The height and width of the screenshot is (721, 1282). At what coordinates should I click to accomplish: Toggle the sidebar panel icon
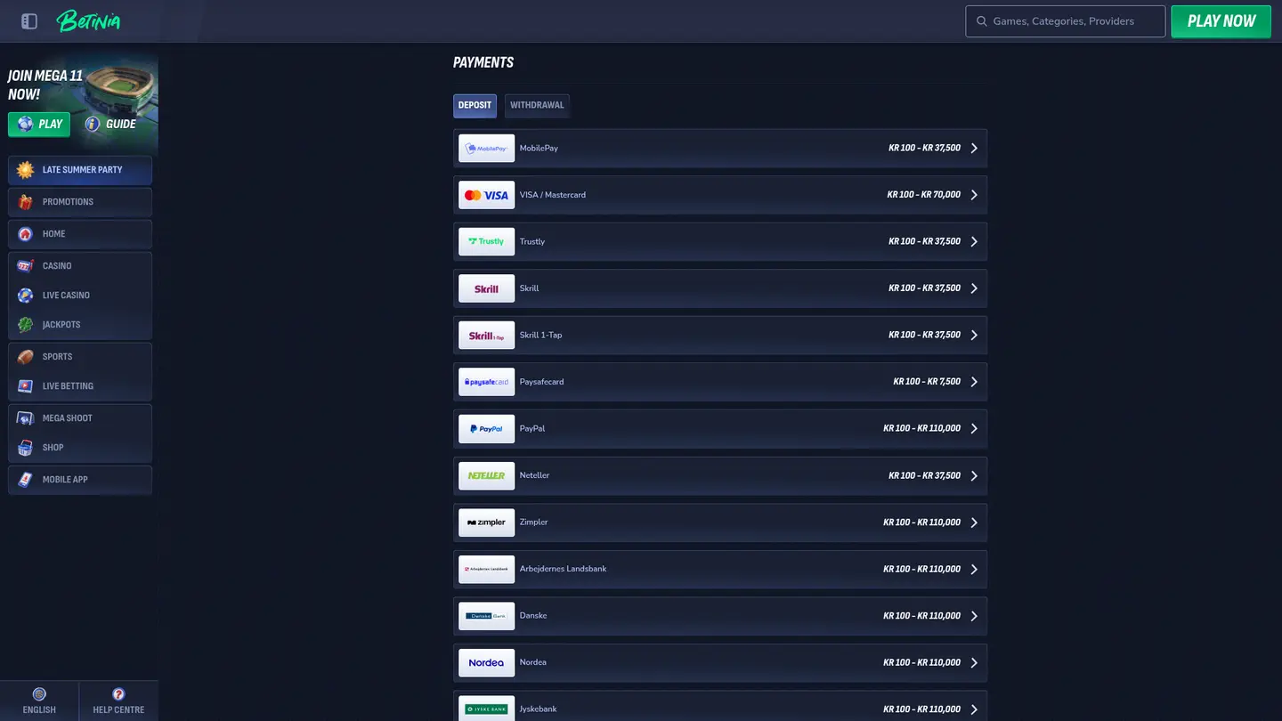coord(29,21)
